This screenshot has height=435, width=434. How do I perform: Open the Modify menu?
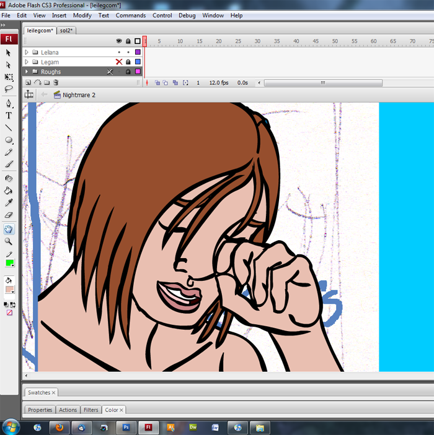[x=82, y=15]
